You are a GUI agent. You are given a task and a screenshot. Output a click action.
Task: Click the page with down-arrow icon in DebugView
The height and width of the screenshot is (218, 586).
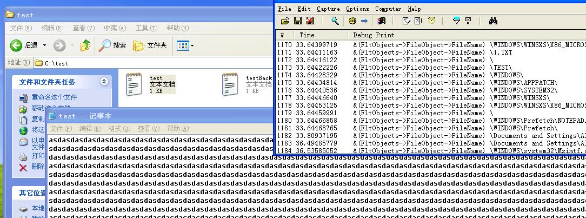418,21
